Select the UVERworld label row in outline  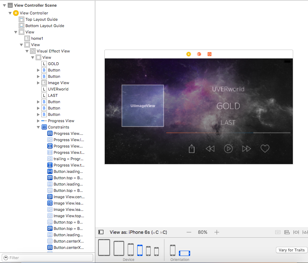(x=58, y=89)
